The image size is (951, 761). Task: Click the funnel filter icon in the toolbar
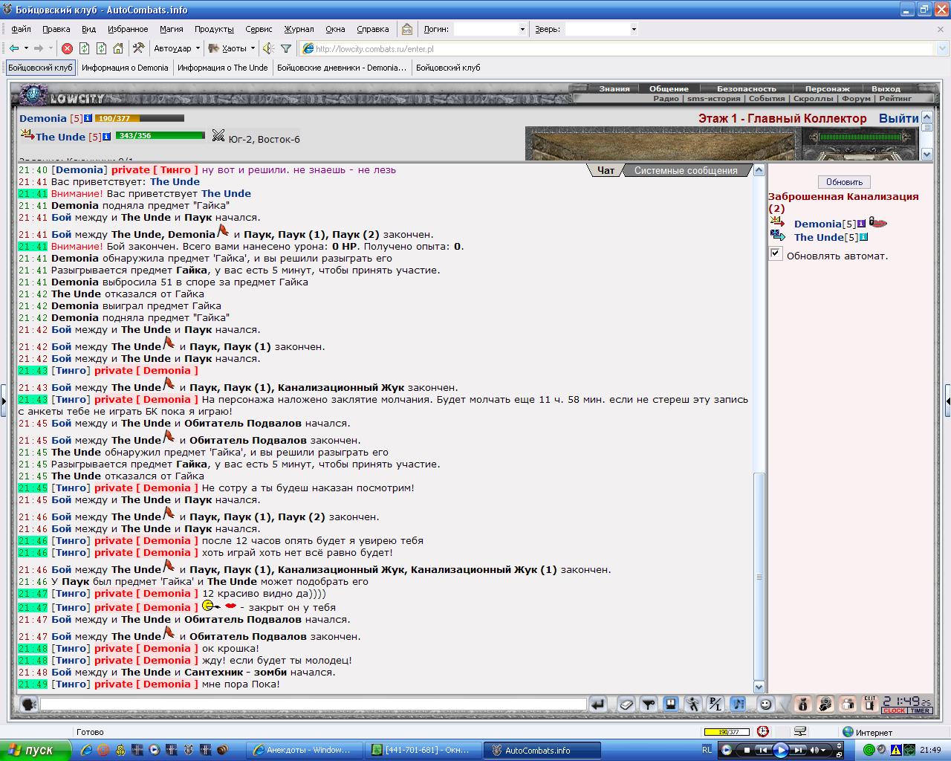pos(286,48)
